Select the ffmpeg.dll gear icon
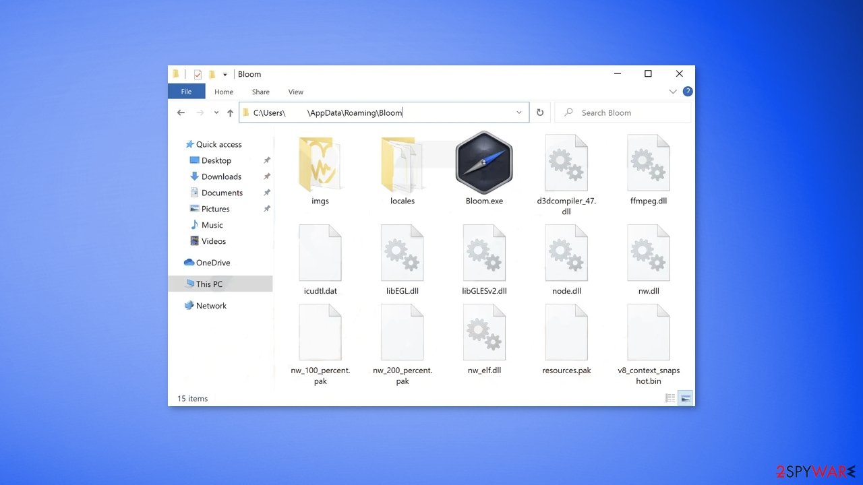The image size is (863, 485). [648, 162]
